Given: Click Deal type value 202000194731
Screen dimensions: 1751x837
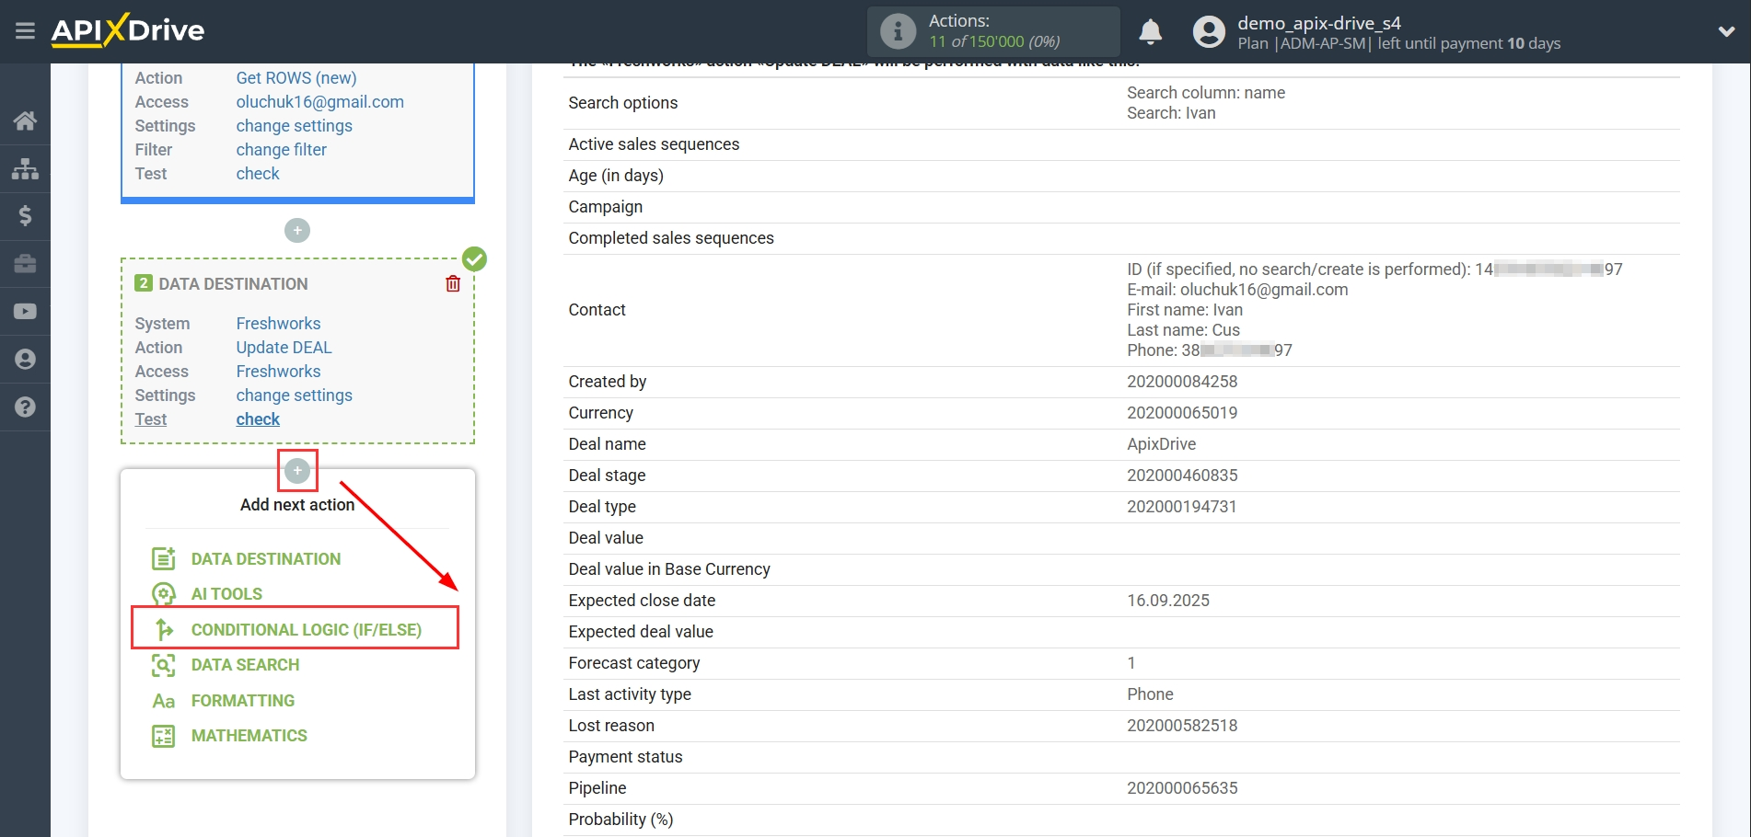Looking at the screenshot, I should (1182, 507).
